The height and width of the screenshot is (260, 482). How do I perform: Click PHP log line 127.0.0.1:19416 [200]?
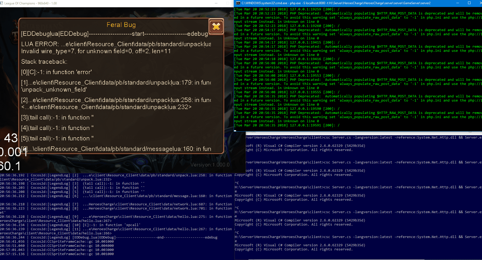click(287, 59)
